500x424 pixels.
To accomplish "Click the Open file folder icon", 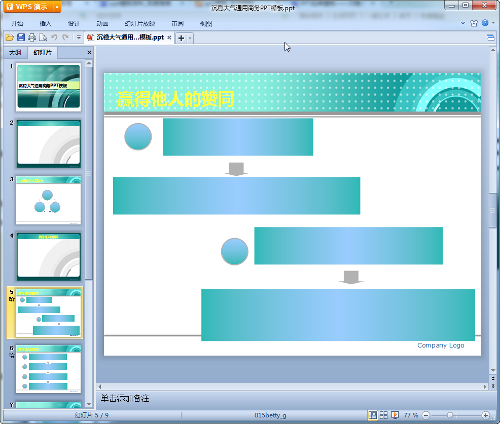I will point(10,37).
